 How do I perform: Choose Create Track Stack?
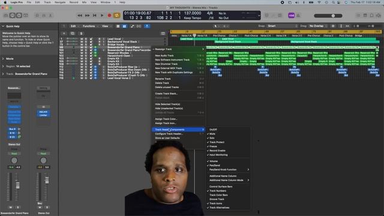(x=178, y=94)
